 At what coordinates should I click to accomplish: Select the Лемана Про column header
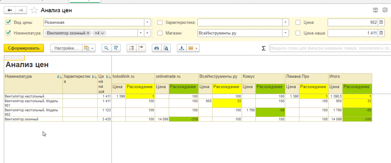tap(307, 79)
